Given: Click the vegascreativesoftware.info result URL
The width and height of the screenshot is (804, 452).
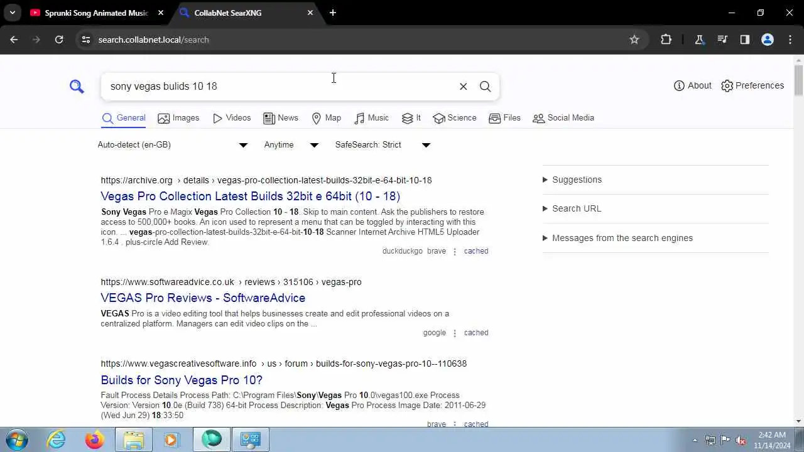Looking at the screenshot, I should click(x=283, y=363).
